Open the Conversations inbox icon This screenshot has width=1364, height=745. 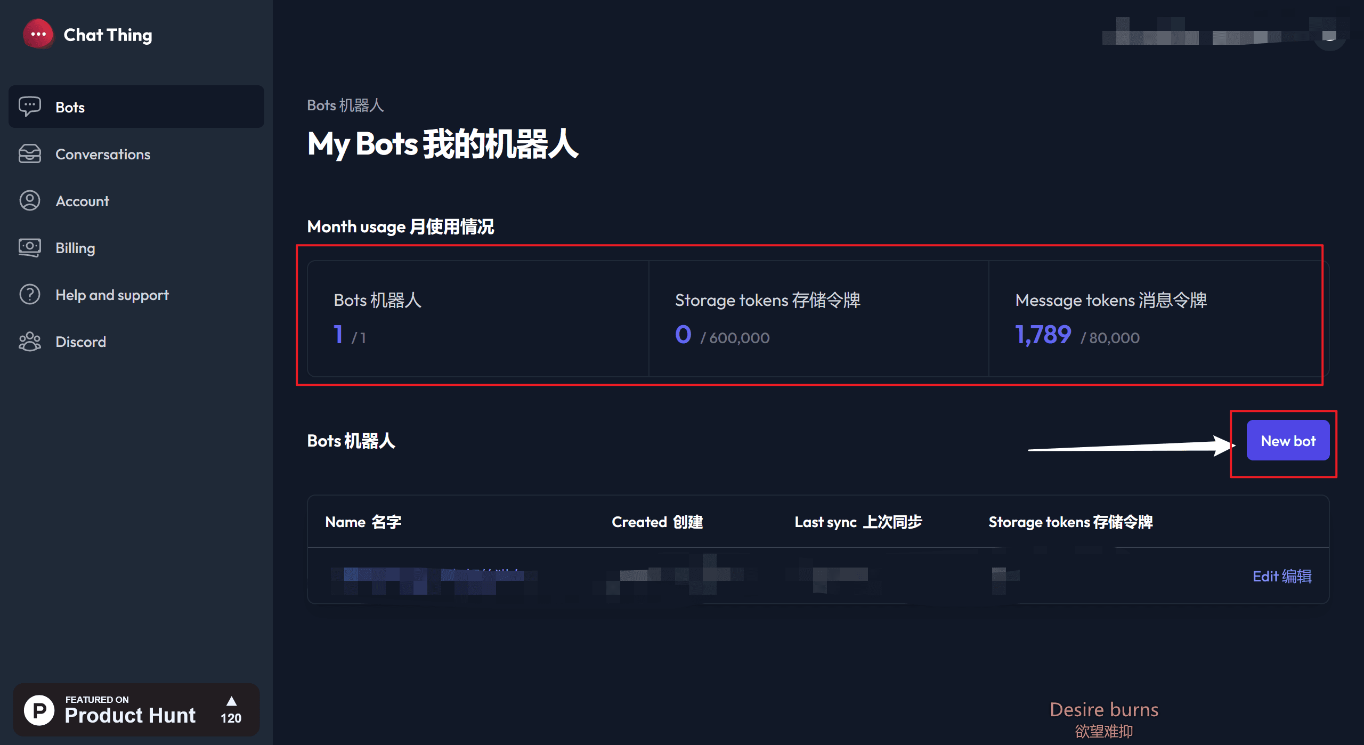(30, 154)
